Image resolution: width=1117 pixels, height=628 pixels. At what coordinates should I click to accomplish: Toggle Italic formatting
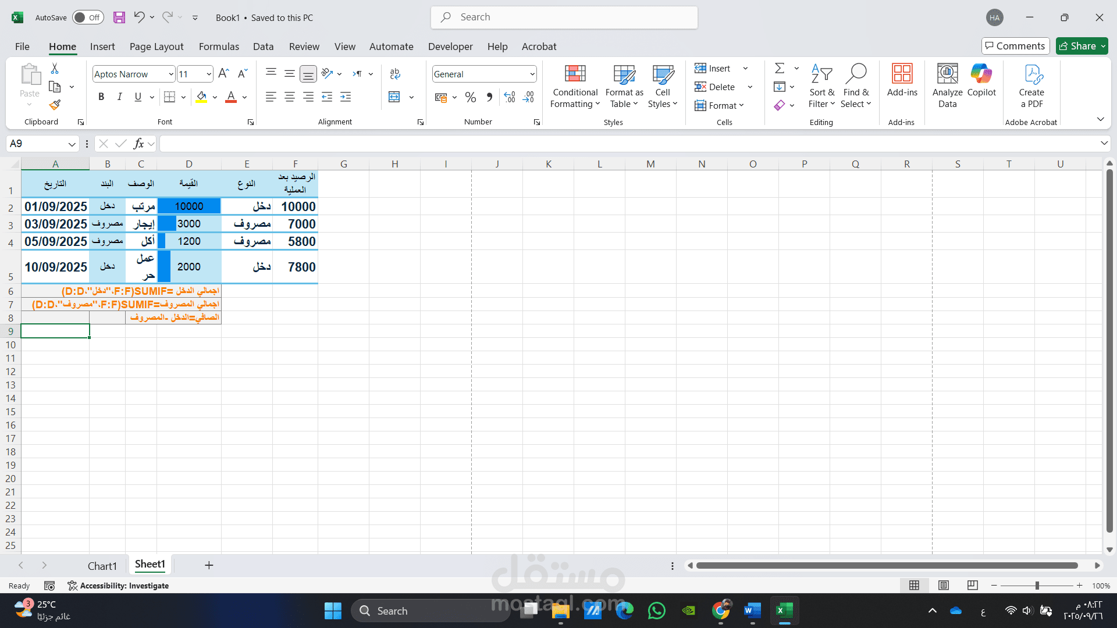point(119,97)
